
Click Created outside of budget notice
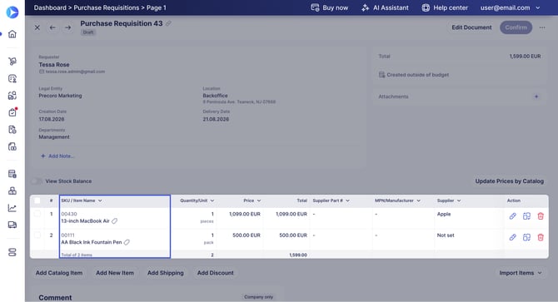[x=414, y=75]
